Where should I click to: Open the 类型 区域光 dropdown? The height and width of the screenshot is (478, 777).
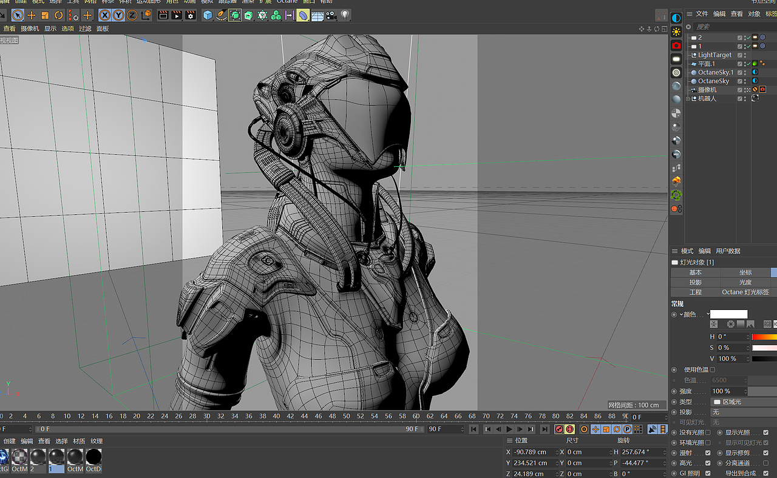pyautogui.click(x=743, y=402)
